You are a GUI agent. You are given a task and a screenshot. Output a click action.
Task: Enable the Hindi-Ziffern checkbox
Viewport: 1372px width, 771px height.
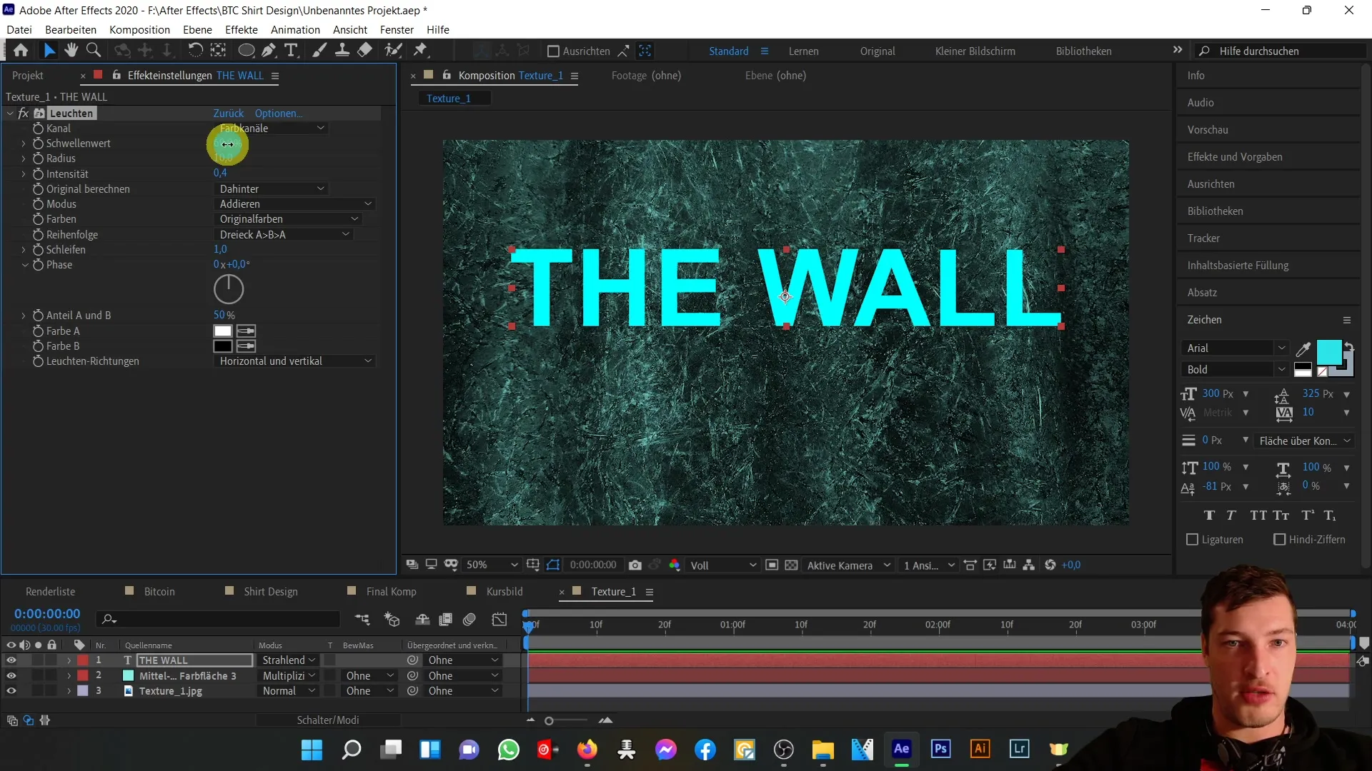pyautogui.click(x=1280, y=540)
